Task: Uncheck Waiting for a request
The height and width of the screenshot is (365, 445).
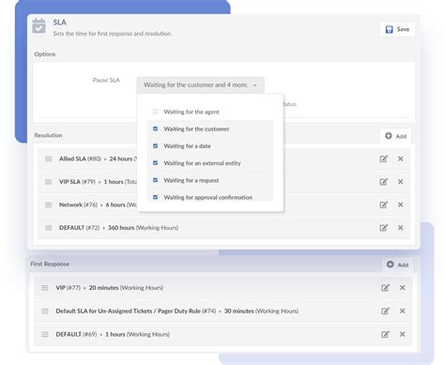Action: tap(155, 180)
